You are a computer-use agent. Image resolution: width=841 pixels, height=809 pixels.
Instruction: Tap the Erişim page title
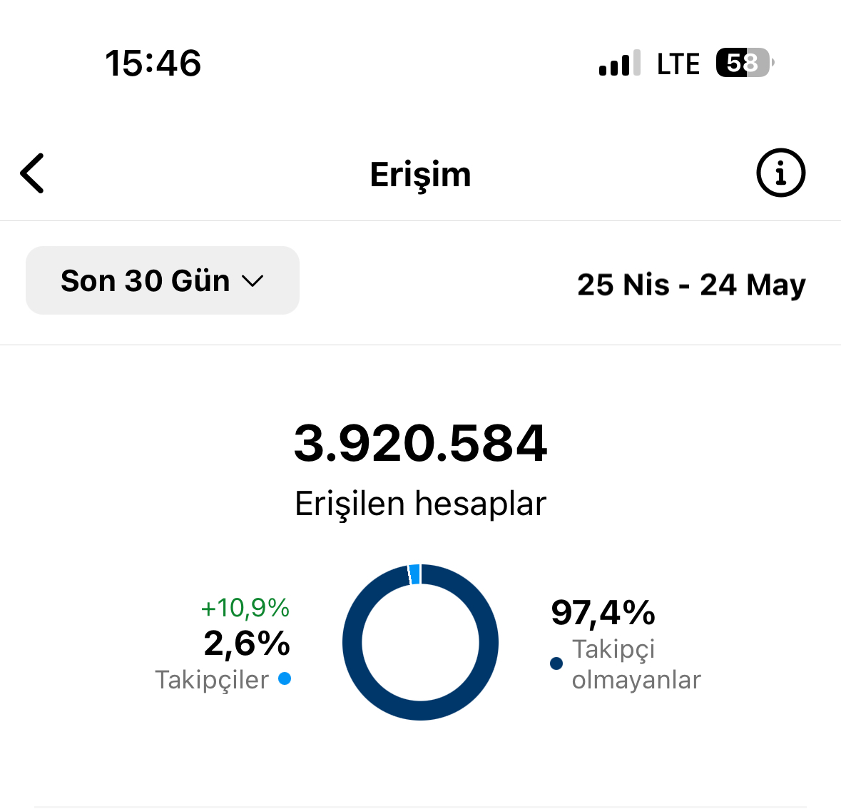[421, 175]
